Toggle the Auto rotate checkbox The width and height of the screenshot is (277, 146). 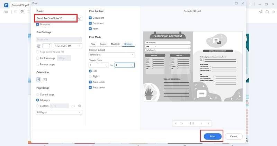[90, 82]
